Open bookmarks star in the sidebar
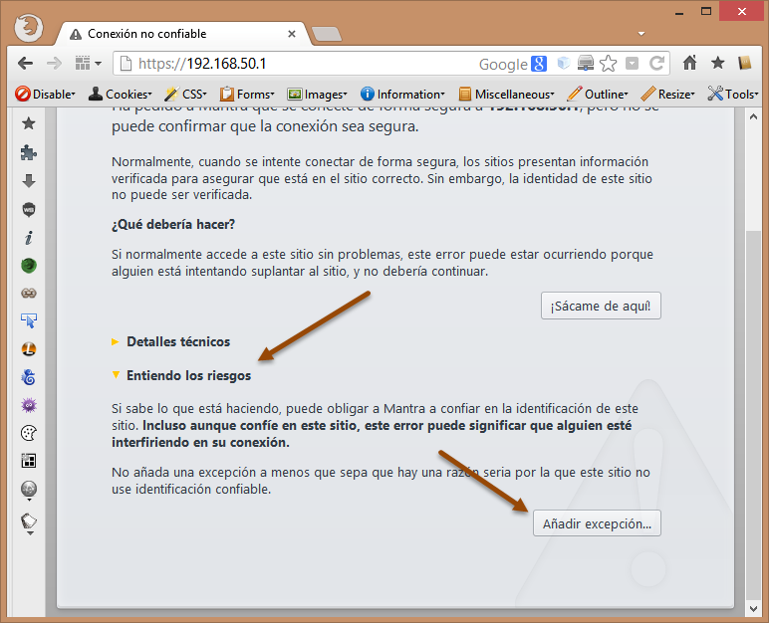Viewport: 769px width, 623px height. [x=29, y=123]
